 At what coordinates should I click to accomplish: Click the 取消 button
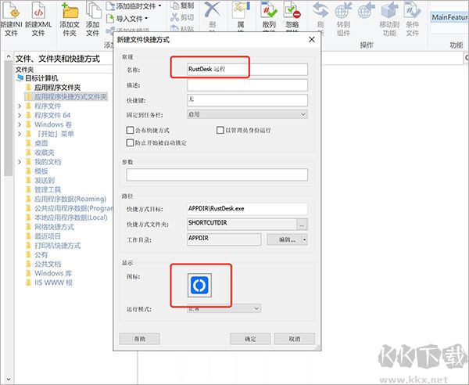294,340
